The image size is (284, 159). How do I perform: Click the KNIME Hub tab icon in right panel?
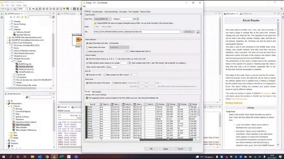[241, 14]
